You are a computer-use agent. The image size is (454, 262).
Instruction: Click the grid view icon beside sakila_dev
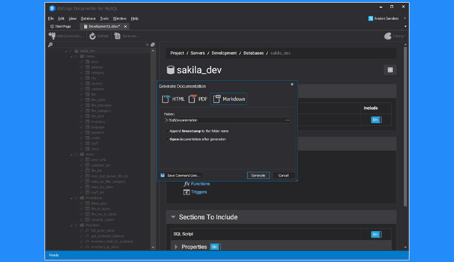(x=390, y=70)
